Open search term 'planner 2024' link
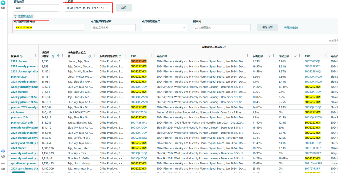This screenshot has height=173, width=338. click(x=19, y=76)
